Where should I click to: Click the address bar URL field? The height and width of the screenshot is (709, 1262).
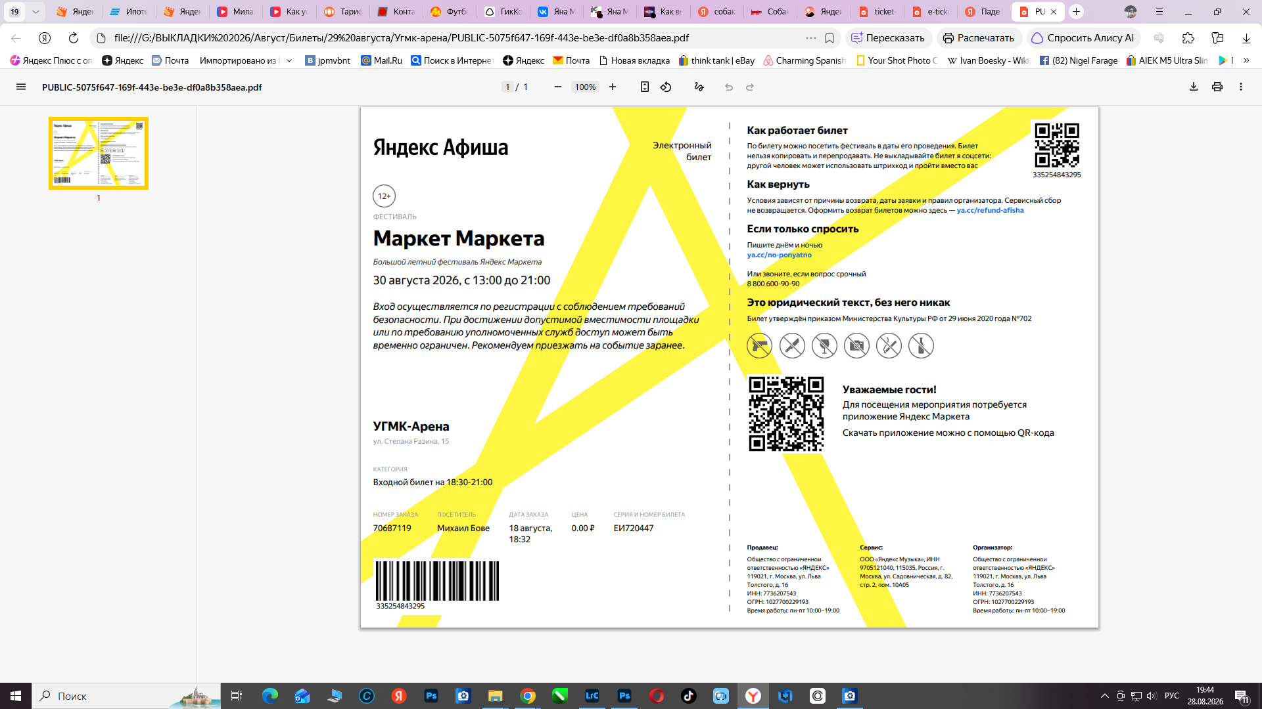454,38
